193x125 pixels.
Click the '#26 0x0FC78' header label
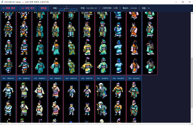tap(87, 78)
